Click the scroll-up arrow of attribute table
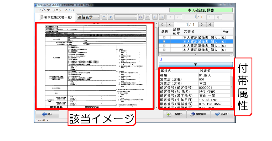 (x=231, y=70)
